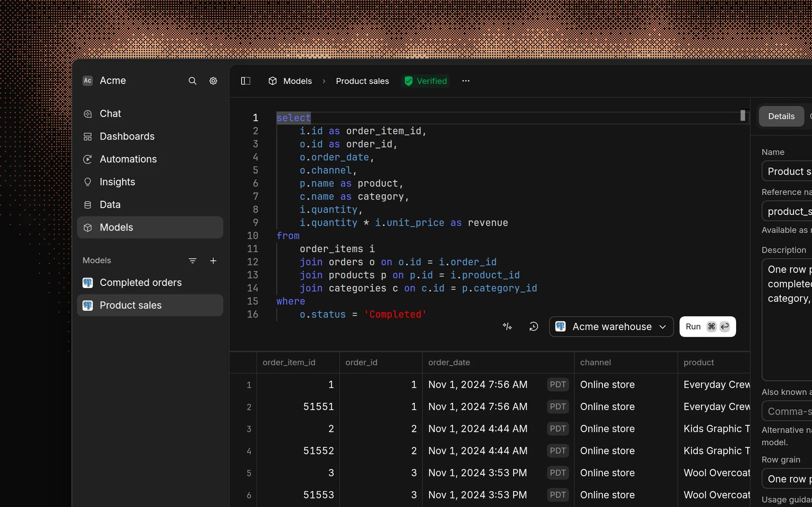
Task: Click the format SQL icon
Action: [507, 327]
